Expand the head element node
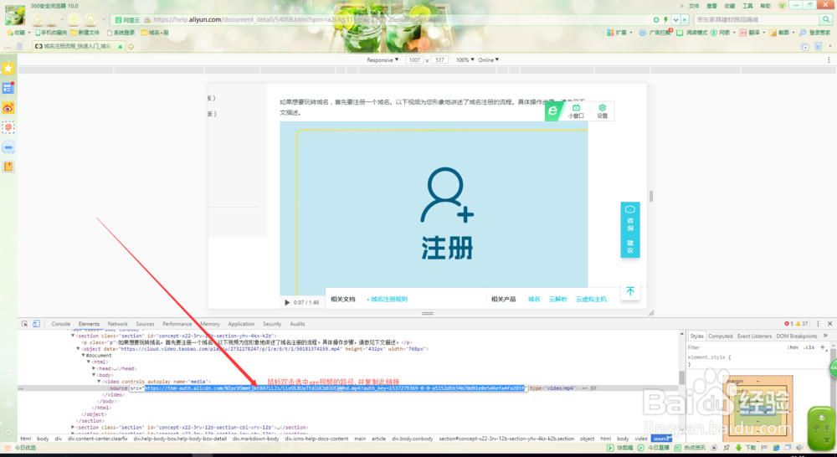This screenshot has height=457, width=837. pos(94,368)
